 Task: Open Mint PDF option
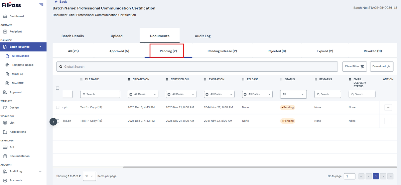[x=17, y=83]
